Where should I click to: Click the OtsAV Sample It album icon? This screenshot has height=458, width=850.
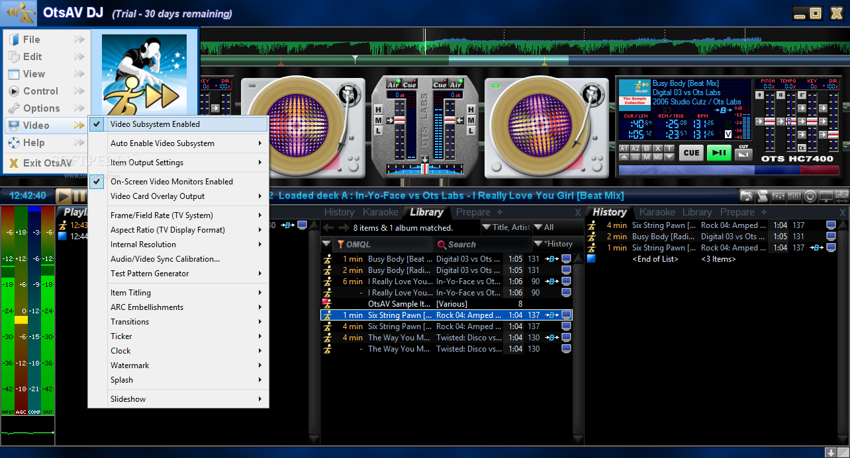tap(326, 304)
